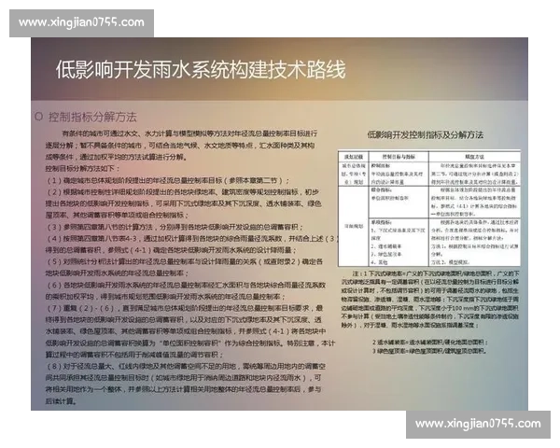The height and width of the screenshot is (448, 560).
Task: Click the table title "低影响开发控制指标及分解方法"
Action: coord(425,135)
